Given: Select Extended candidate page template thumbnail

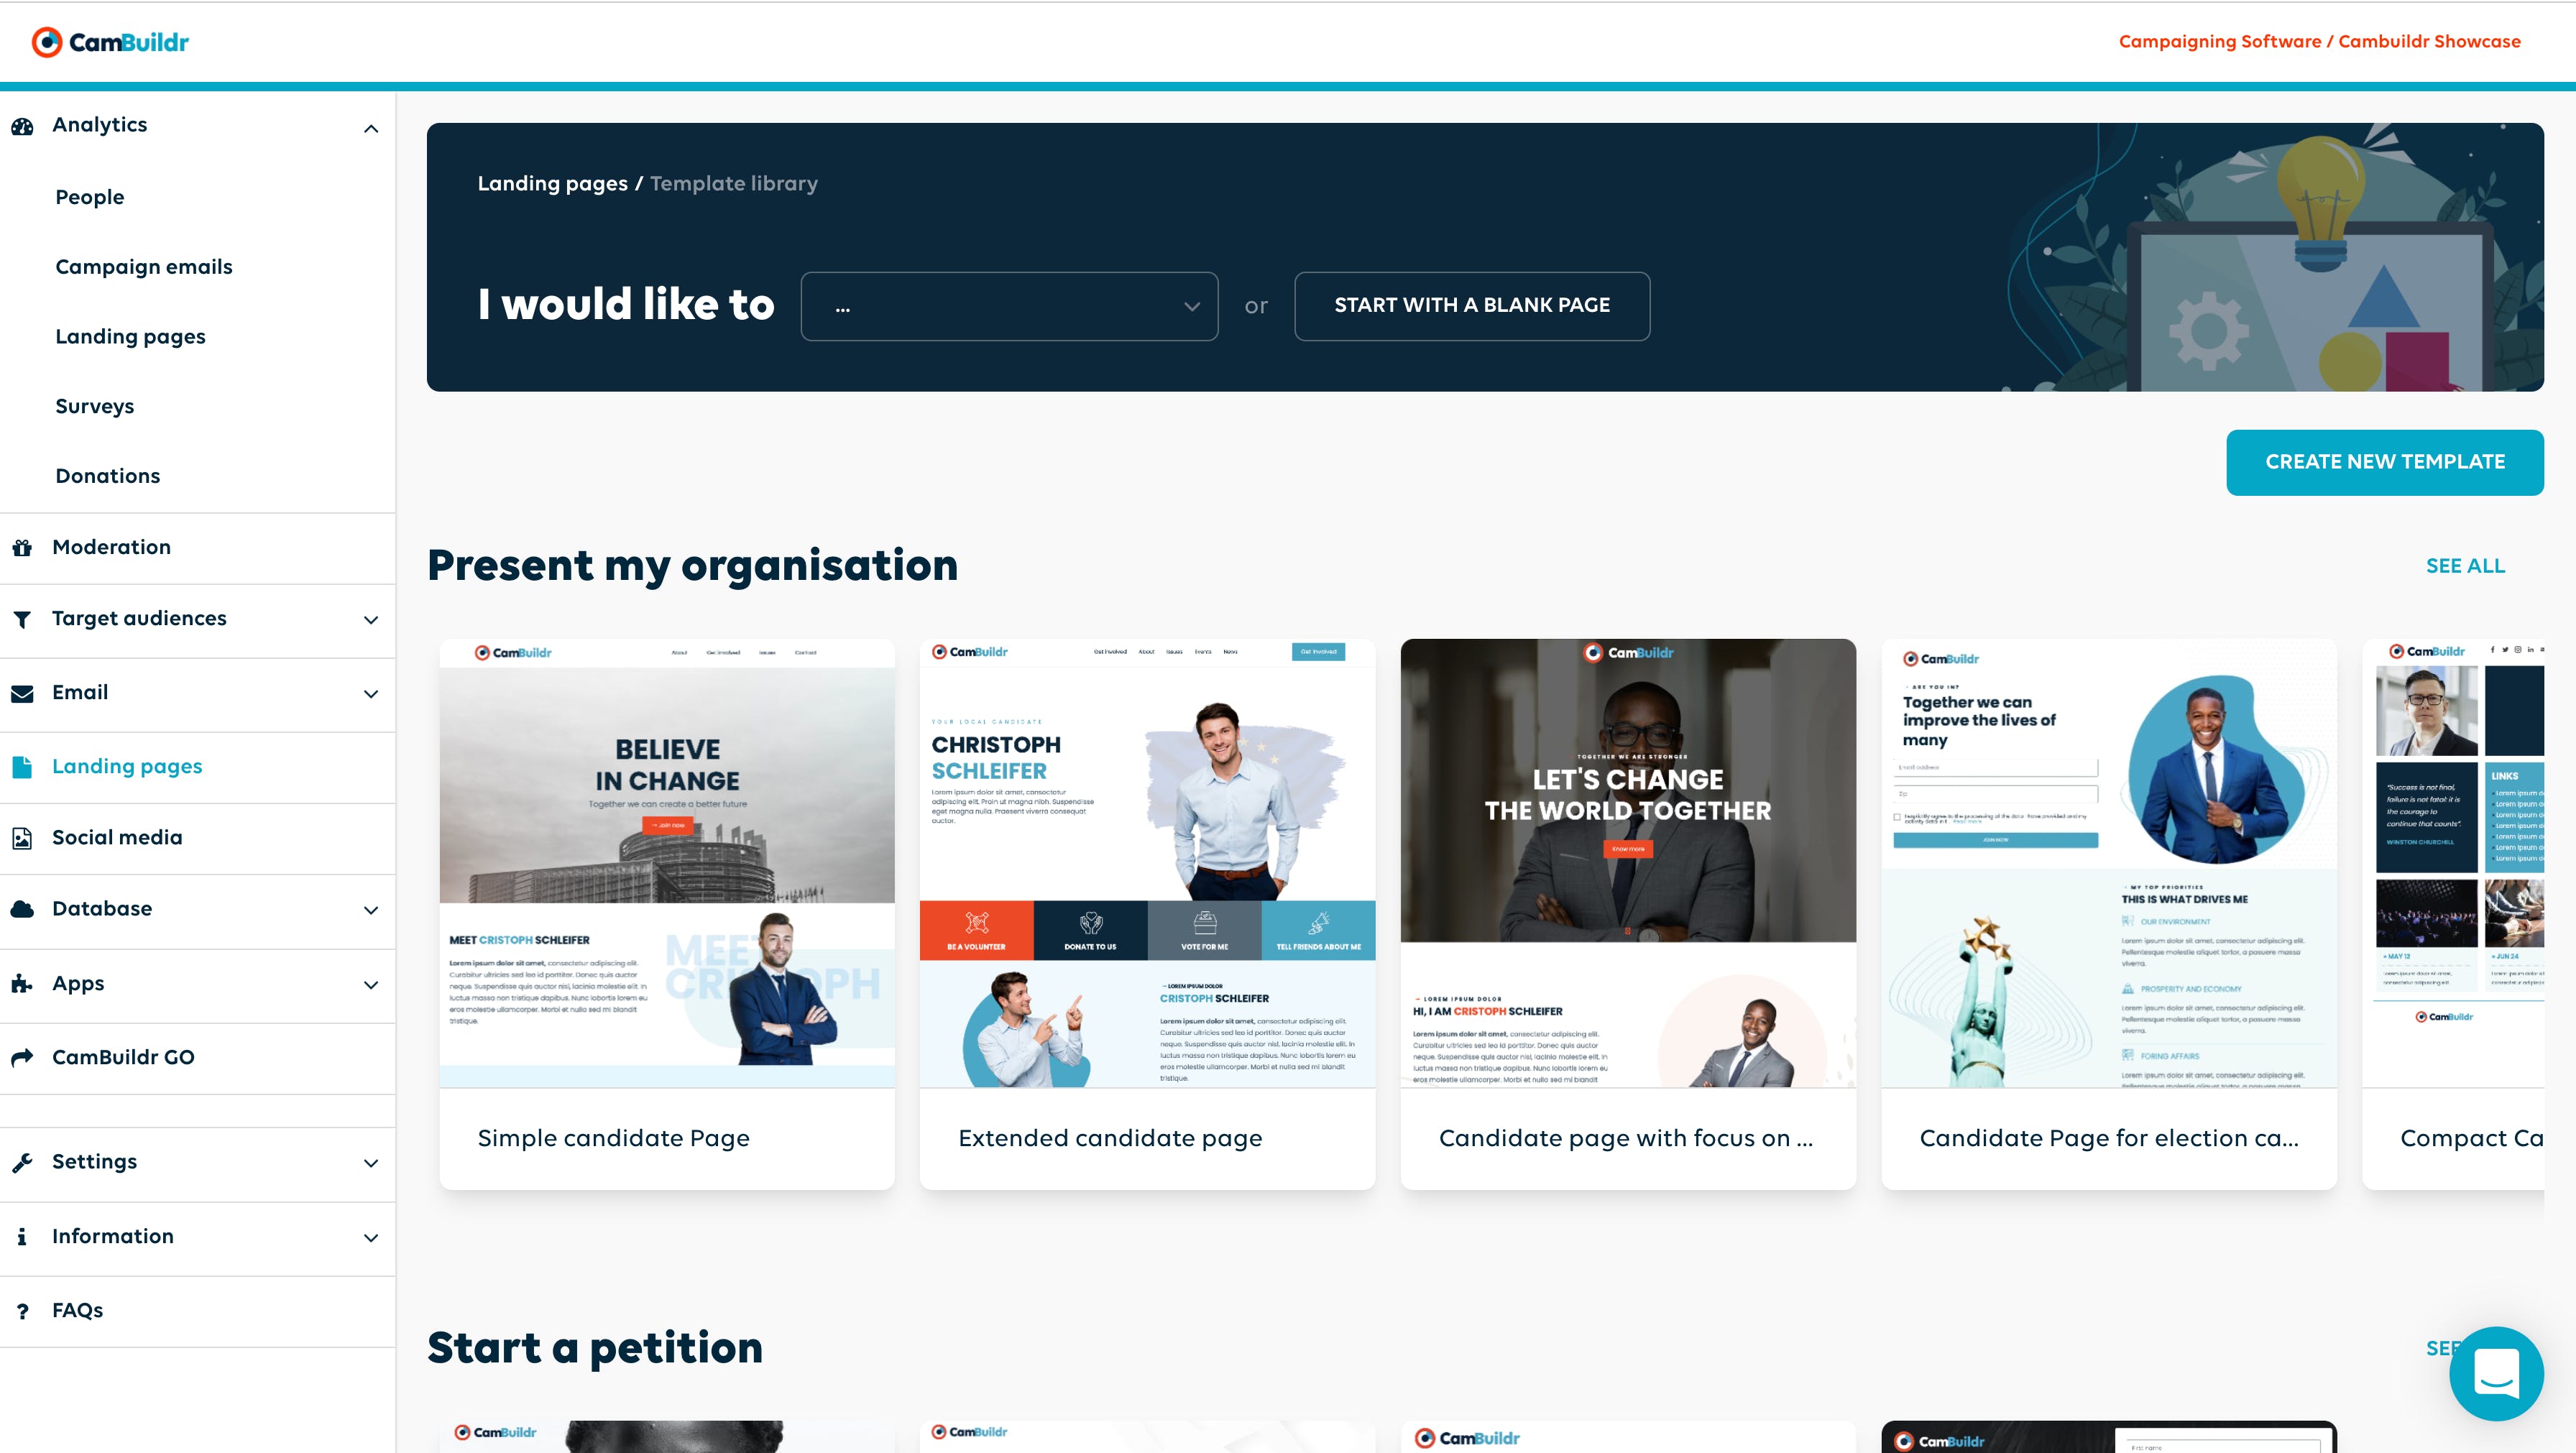Looking at the screenshot, I should click(1147, 863).
